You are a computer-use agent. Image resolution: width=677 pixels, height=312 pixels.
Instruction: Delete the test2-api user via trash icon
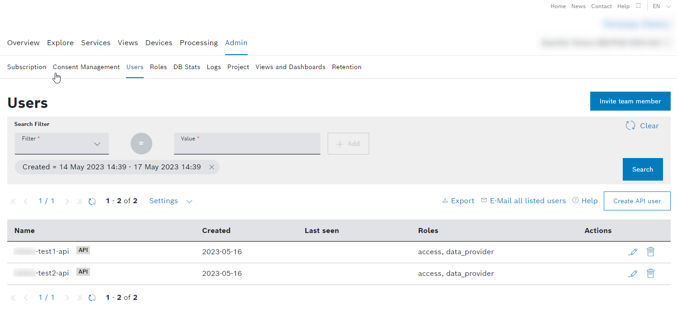[650, 273]
